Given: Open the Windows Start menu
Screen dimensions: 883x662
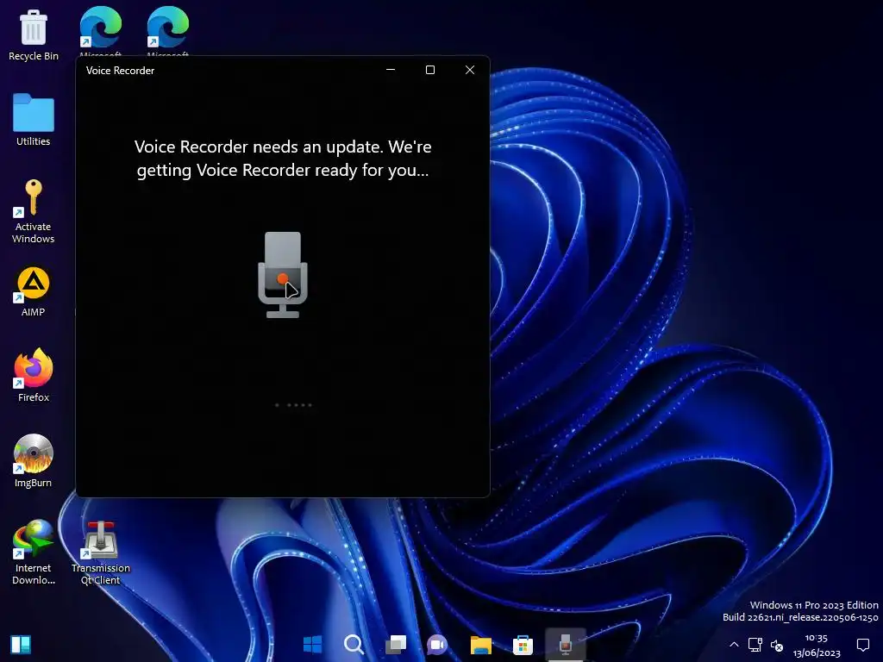Looking at the screenshot, I should tap(312, 644).
